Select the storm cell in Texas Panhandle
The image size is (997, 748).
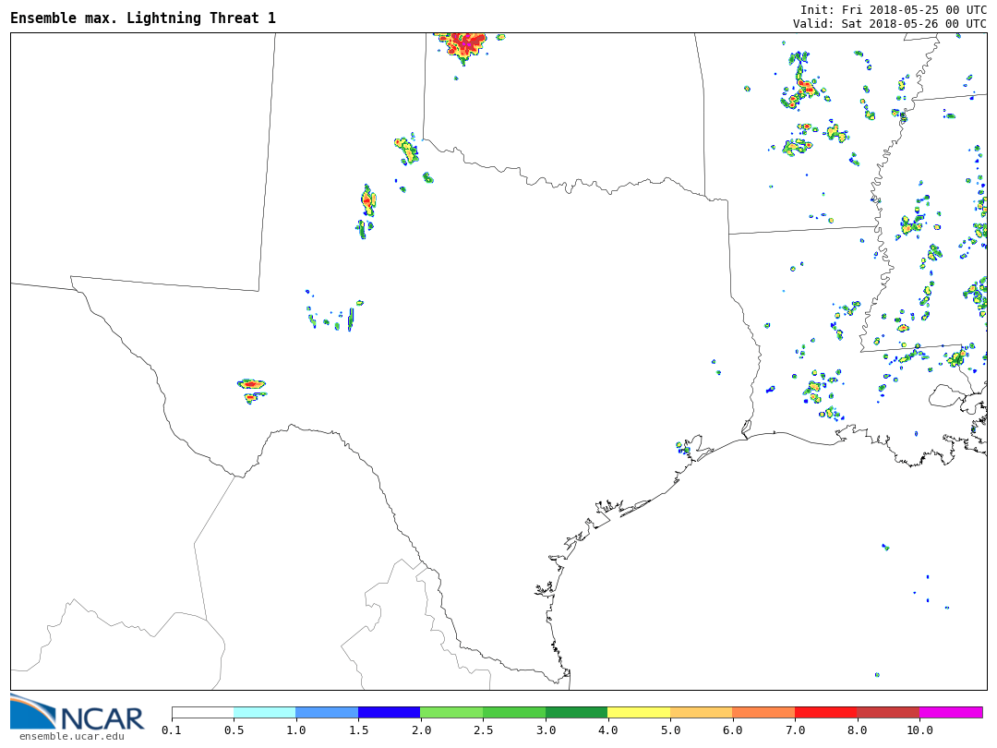click(x=367, y=199)
